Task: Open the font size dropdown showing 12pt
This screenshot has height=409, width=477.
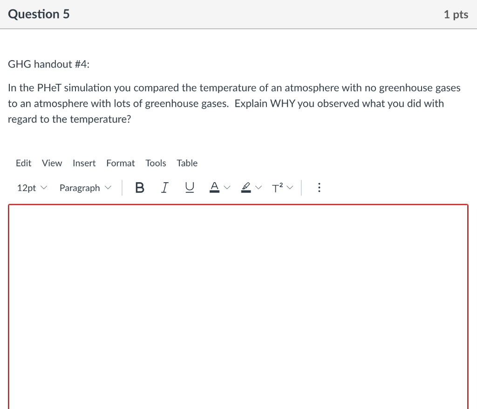Action: (x=31, y=187)
